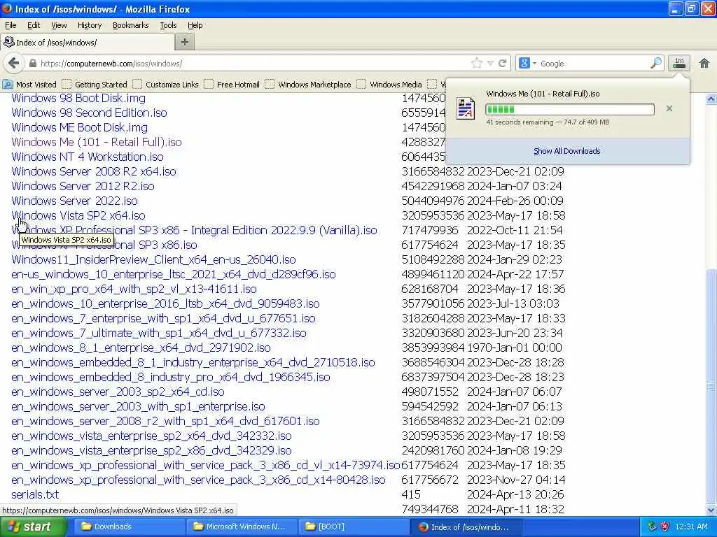Viewport: 717px width, 537px height.
Task: Open the Google search engine selector
Action: click(x=527, y=64)
